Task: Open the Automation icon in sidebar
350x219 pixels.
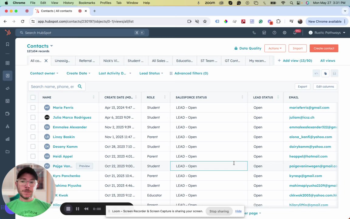Action: tap(8, 127)
